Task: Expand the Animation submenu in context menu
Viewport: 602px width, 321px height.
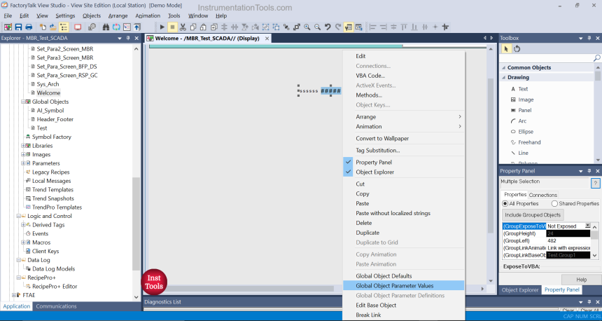Action: (x=403, y=126)
